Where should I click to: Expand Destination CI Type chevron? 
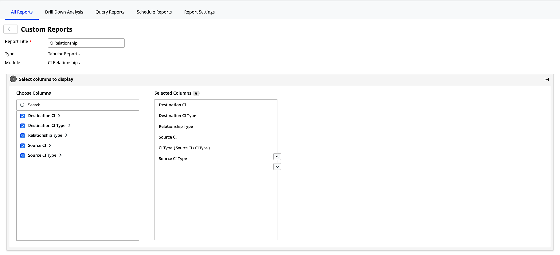pos(69,125)
